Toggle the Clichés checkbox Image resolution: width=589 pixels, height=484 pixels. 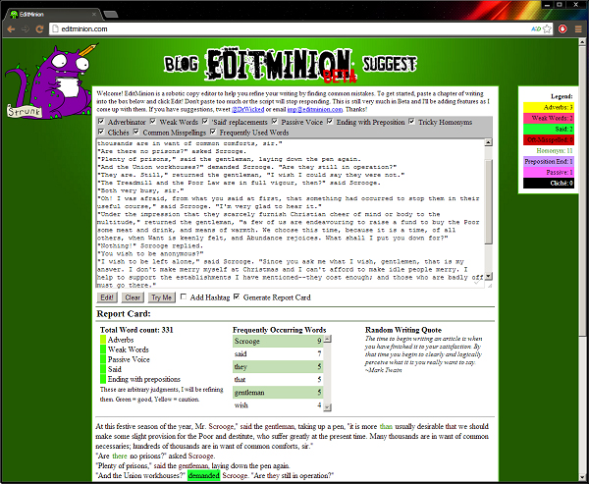(x=101, y=132)
